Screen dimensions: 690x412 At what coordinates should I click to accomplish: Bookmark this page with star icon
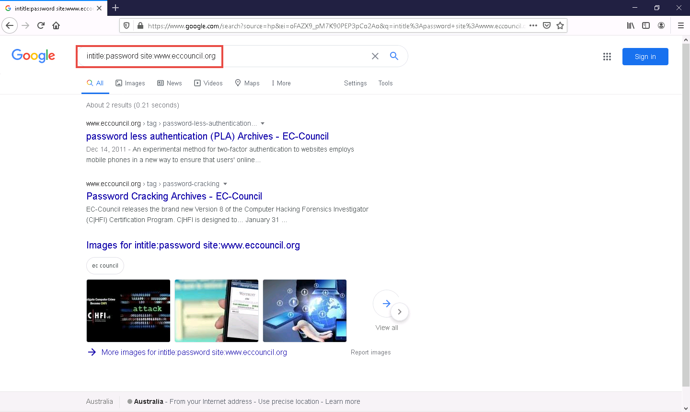click(x=560, y=25)
